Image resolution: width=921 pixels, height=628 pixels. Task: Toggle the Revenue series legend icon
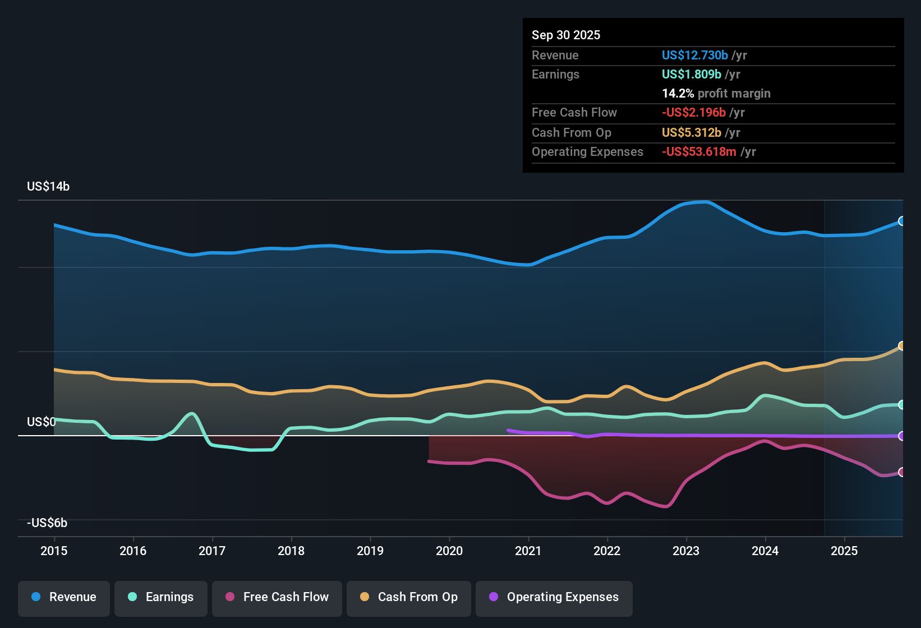point(35,597)
